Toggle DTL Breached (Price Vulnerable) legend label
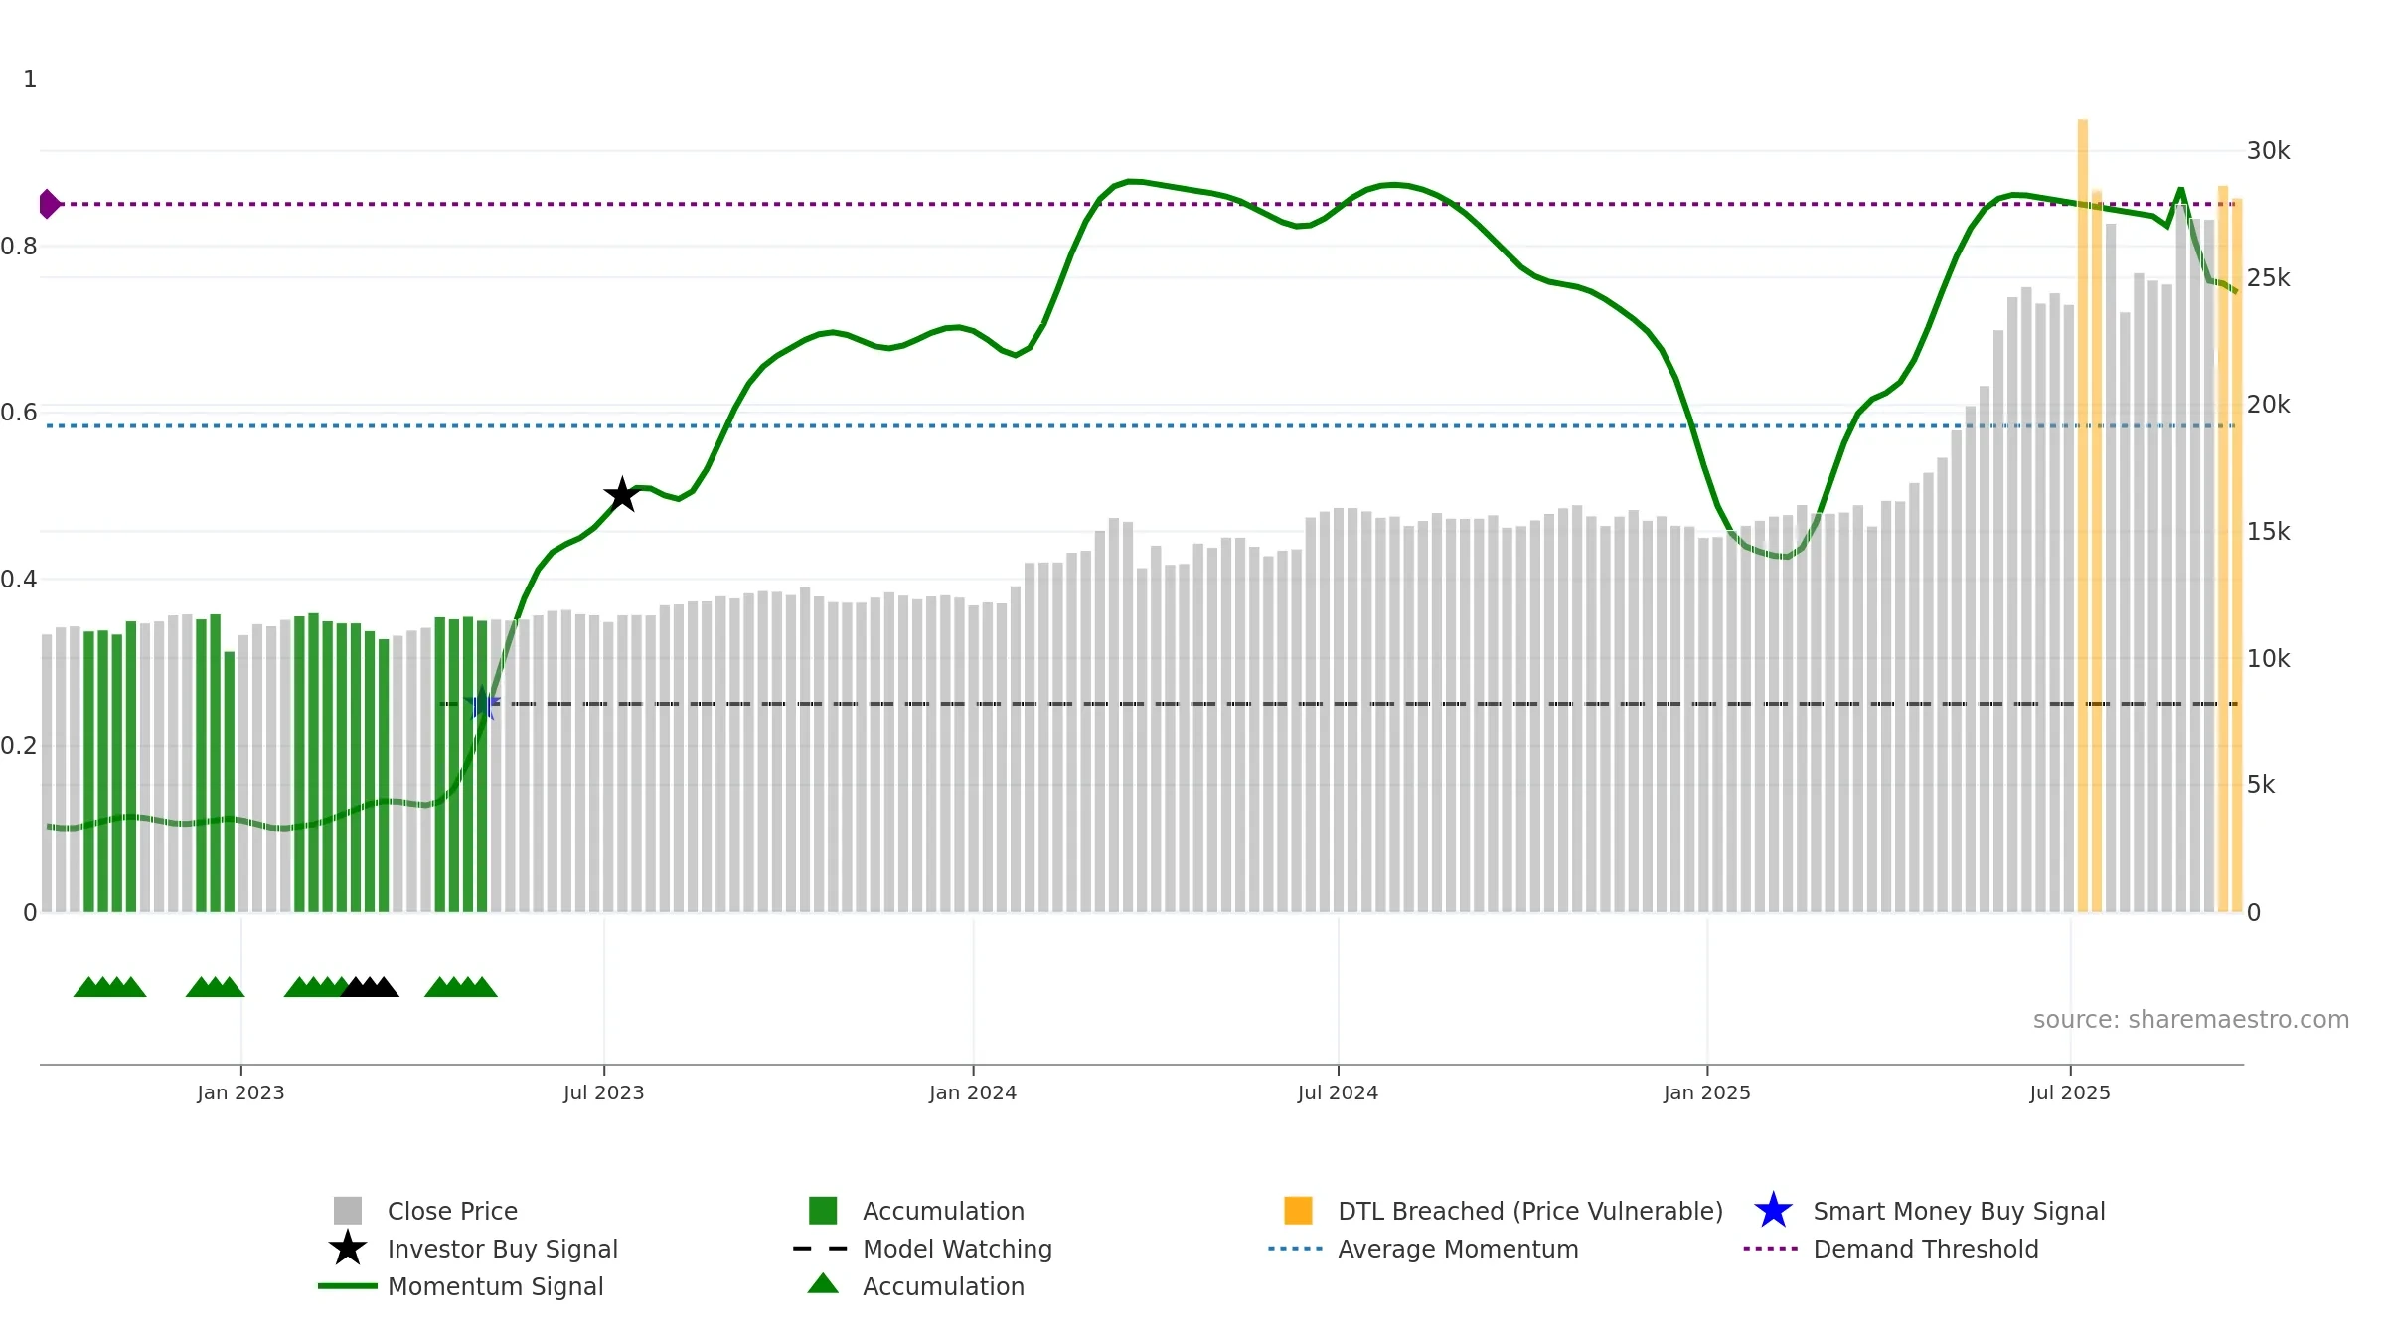The width and height of the screenshot is (2385, 1342). pos(1531,1211)
